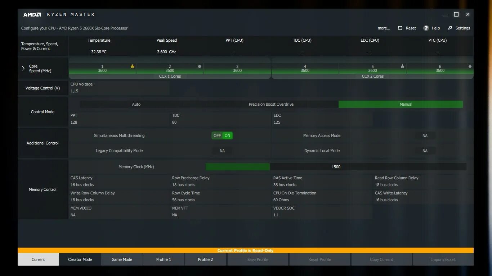The width and height of the screenshot is (492, 276).
Task: Click MEM VDDIO NA value
Action: [73, 215]
